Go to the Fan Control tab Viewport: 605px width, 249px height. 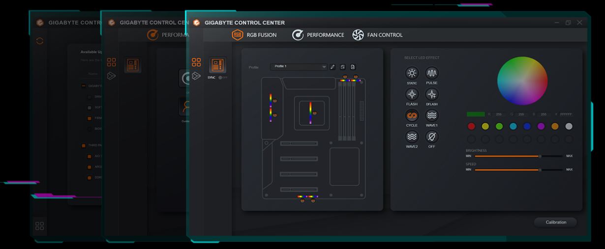[377, 35]
